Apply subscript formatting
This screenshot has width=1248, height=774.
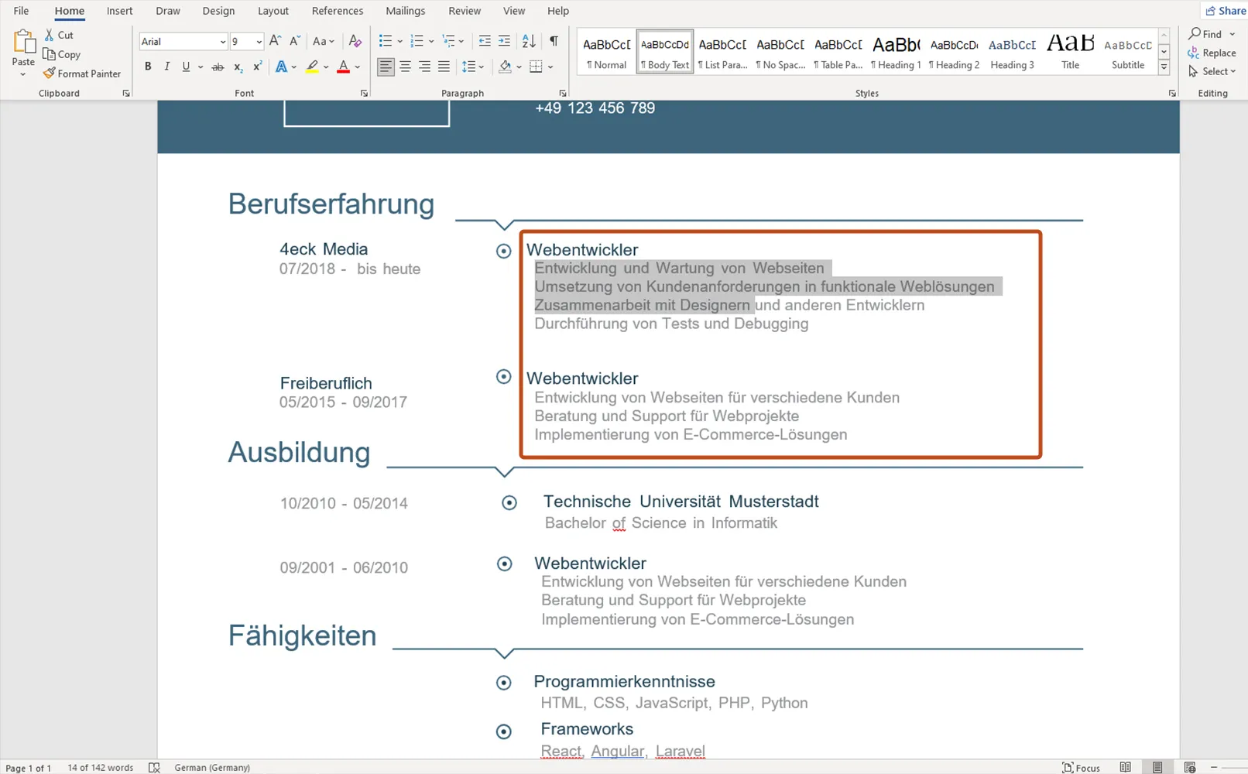pos(238,67)
